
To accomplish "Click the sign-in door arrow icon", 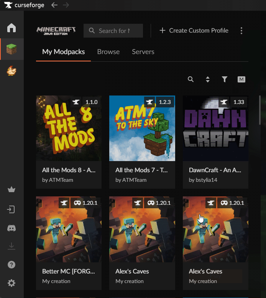I will point(11,209).
